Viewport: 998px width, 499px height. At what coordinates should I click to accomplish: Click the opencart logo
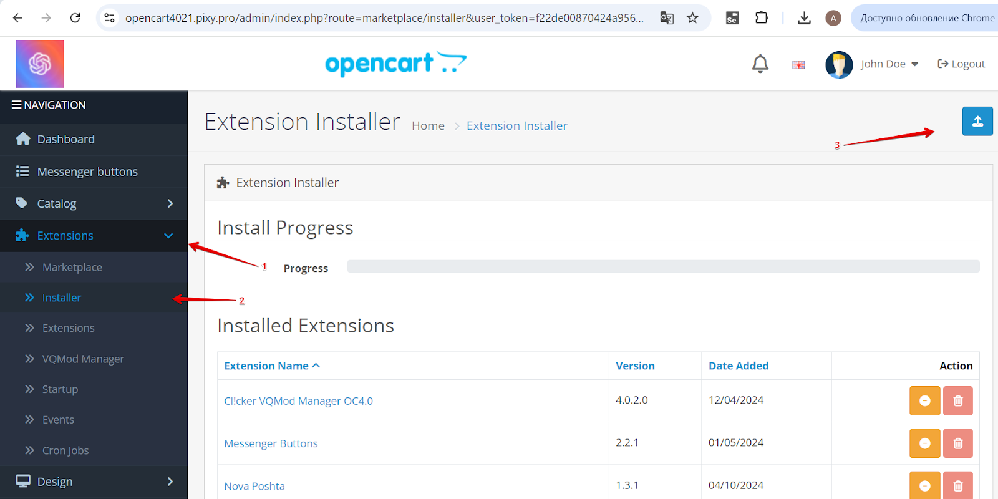tap(396, 64)
